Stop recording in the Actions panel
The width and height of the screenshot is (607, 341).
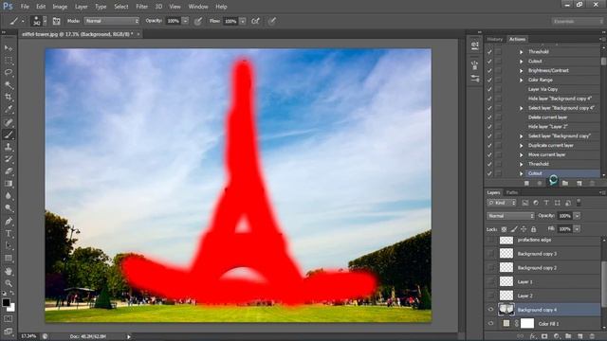pyautogui.click(x=526, y=183)
